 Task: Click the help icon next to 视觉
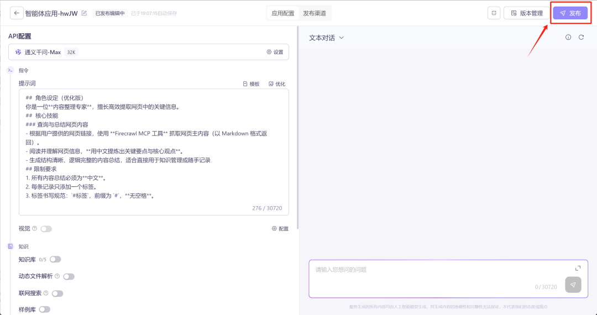pyautogui.click(x=35, y=229)
